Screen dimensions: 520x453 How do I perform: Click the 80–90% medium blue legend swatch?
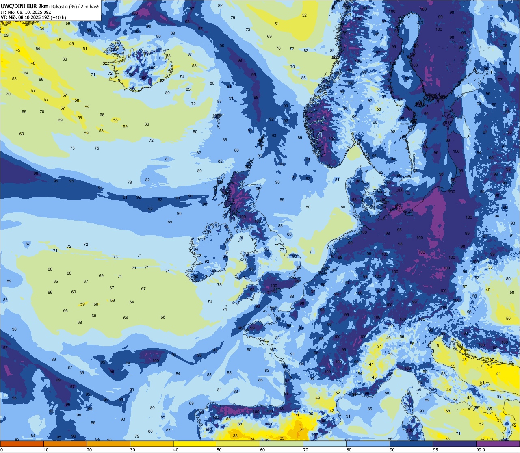coord(368,444)
